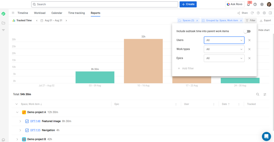
Task: Open the report settings gear in tab bar
Action: click(x=264, y=13)
